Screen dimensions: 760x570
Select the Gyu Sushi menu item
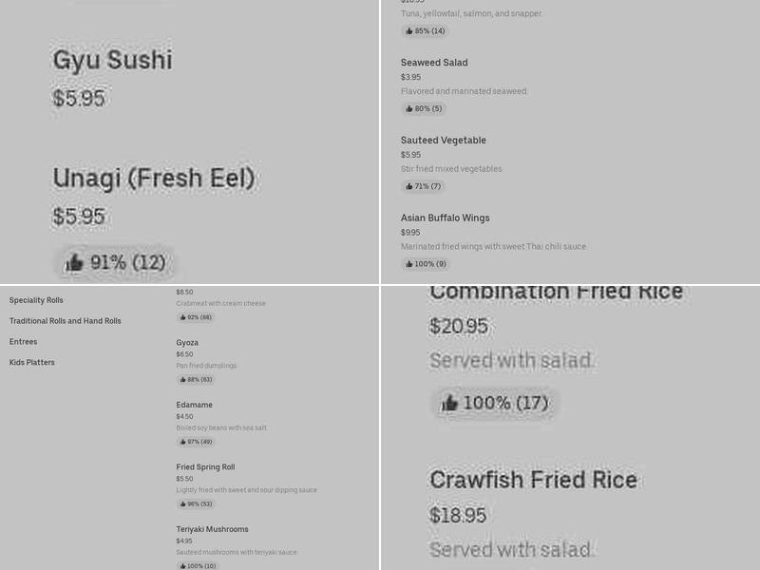point(112,60)
